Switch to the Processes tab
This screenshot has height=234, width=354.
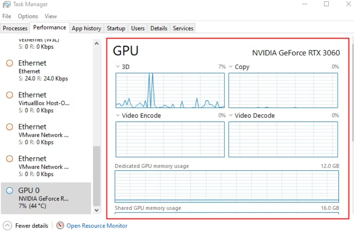(15, 28)
